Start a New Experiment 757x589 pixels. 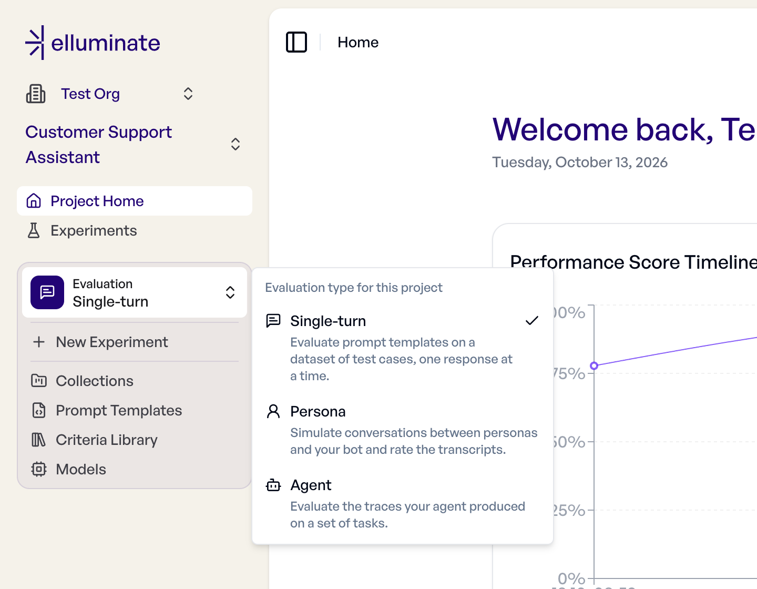coord(135,342)
